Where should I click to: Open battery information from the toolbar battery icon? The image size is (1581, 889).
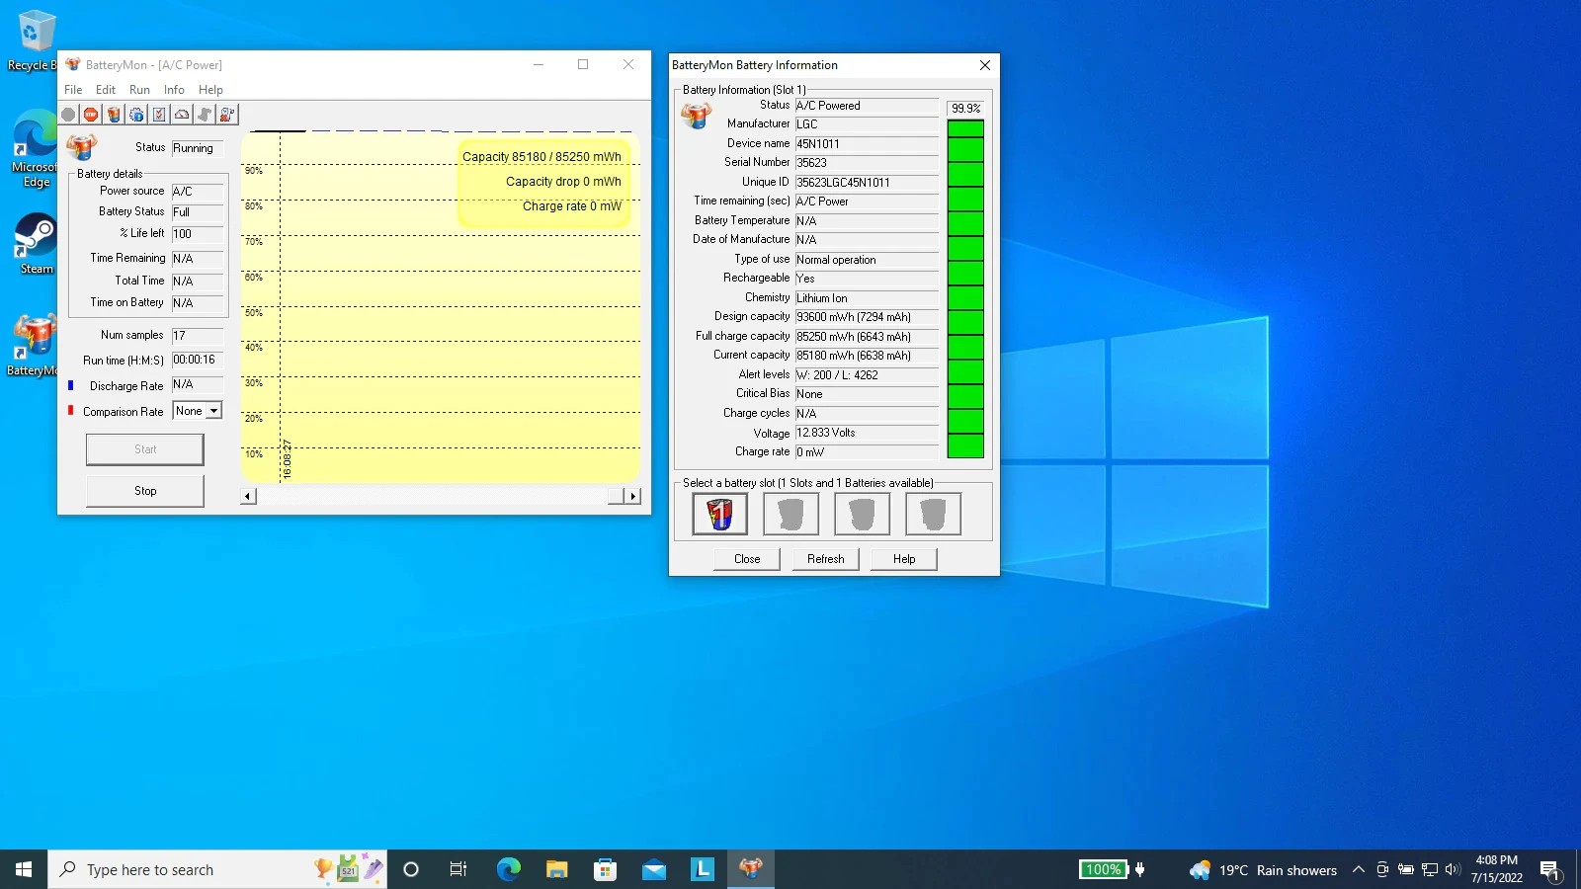(114, 115)
